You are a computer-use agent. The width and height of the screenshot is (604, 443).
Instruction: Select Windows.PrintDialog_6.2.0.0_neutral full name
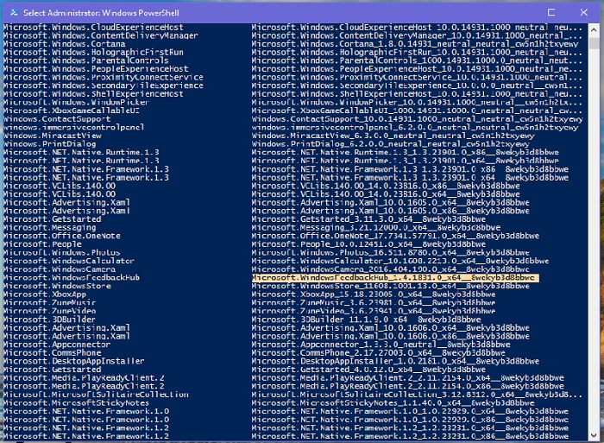click(x=390, y=144)
